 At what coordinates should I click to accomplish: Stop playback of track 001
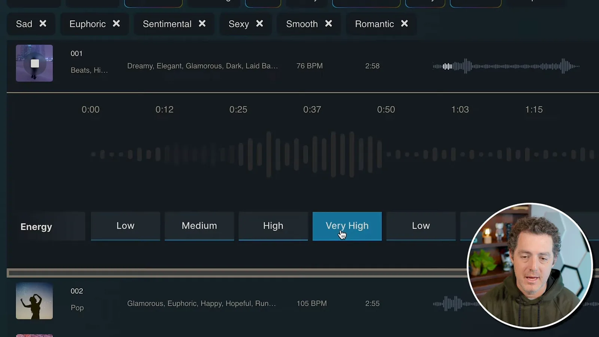click(x=34, y=63)
